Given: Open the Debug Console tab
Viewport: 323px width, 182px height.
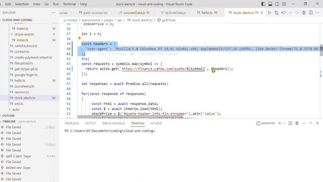Looking at the screenshot, I should 113,123.
